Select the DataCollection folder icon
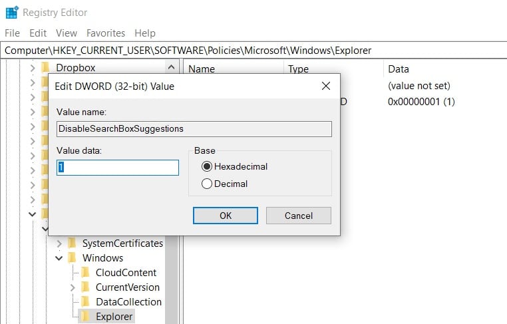This screenshot has height=324, width=507. pos(85,302)
